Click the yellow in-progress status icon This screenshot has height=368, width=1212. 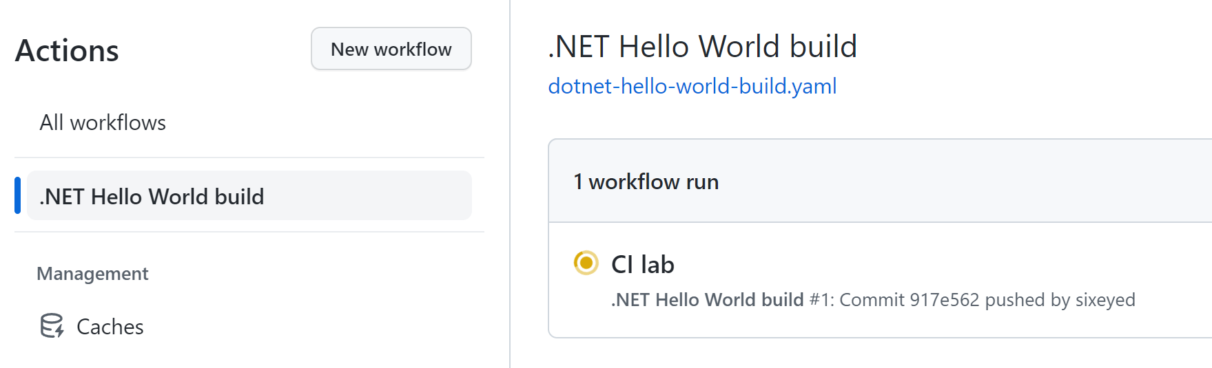(586, 262)
